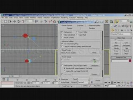133x100 pixels.
Task: Enable Compute Advanced Lighting when Required
Action: pyautogui.click(x=62, y=46)
